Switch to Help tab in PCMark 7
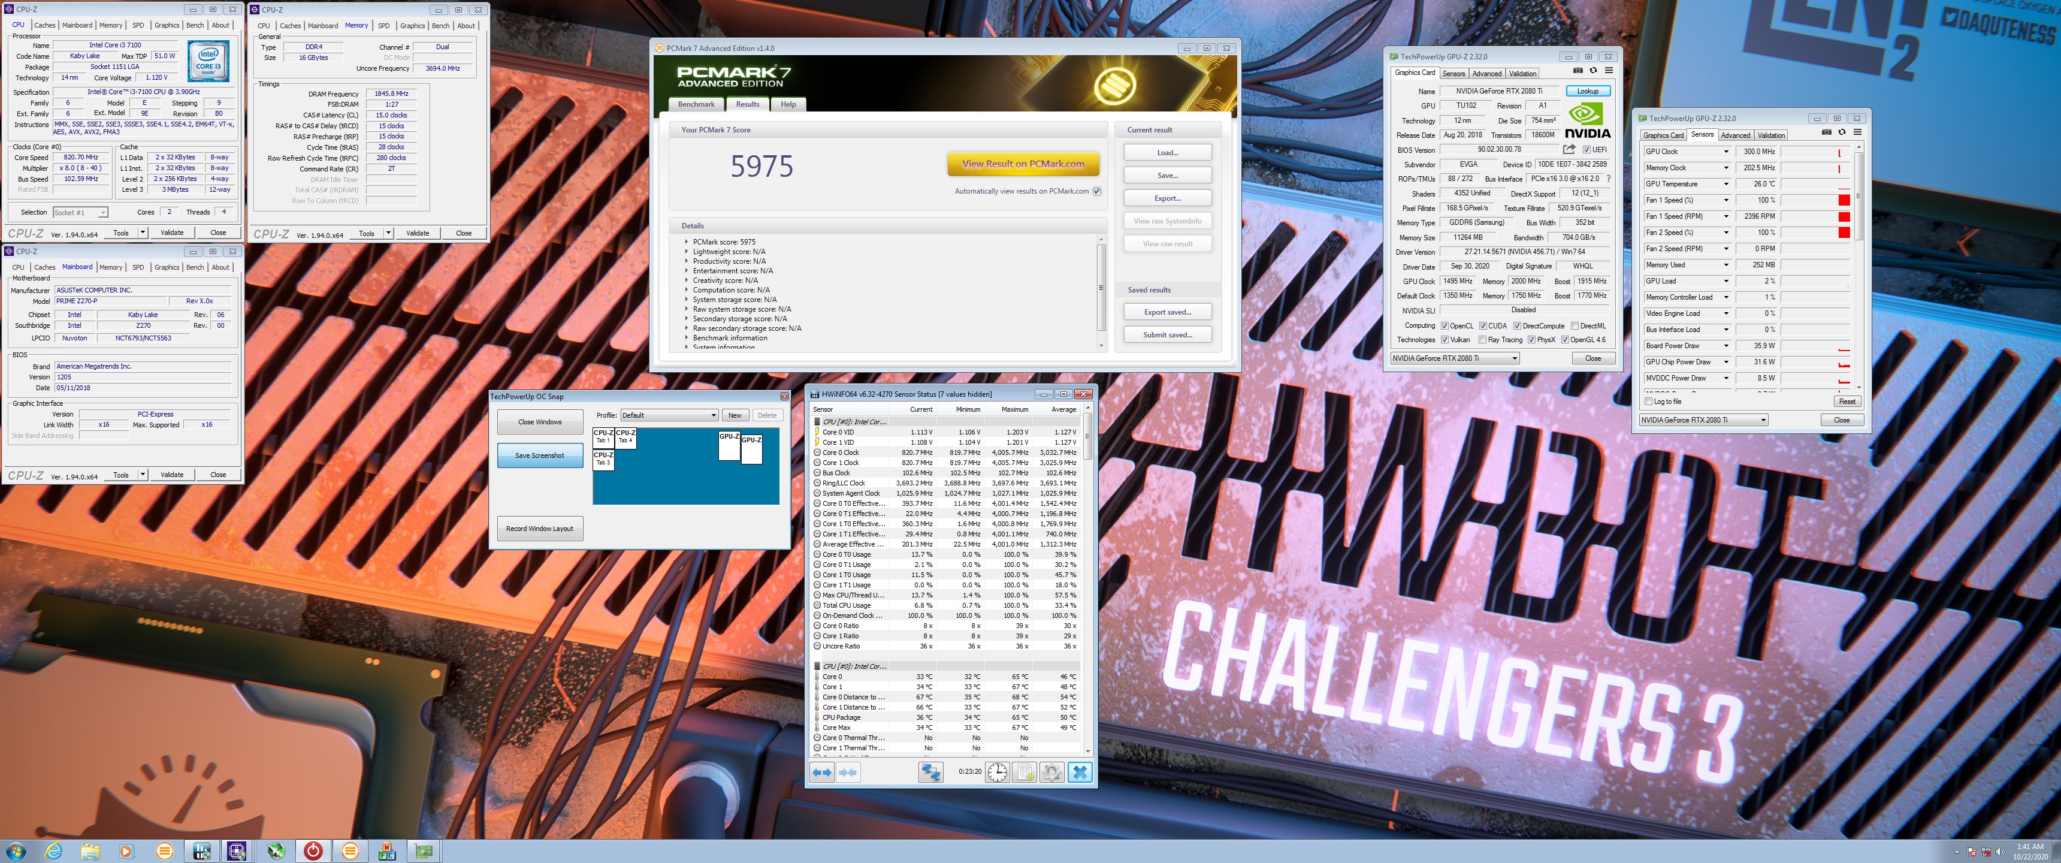This screenshot has width=2061, height=863. click(x=788, y=104)
